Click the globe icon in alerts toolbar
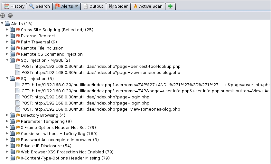The height and width of the screenshot is (164, 271). coord(10,15)
